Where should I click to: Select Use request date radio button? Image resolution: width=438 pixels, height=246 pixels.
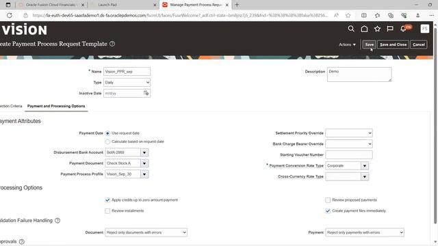[x=107, y=133]
